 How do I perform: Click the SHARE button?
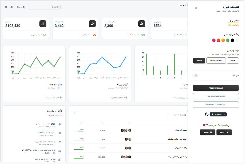208,132
